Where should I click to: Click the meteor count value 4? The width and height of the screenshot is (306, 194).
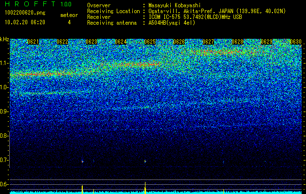tap(69, 22)
